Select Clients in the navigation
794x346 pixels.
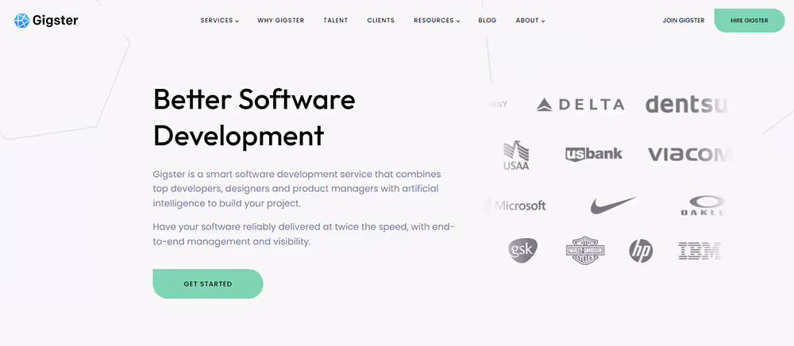381,21
